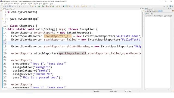Click the Writable status bar entry
174x98 pixels.
(97, 91)
